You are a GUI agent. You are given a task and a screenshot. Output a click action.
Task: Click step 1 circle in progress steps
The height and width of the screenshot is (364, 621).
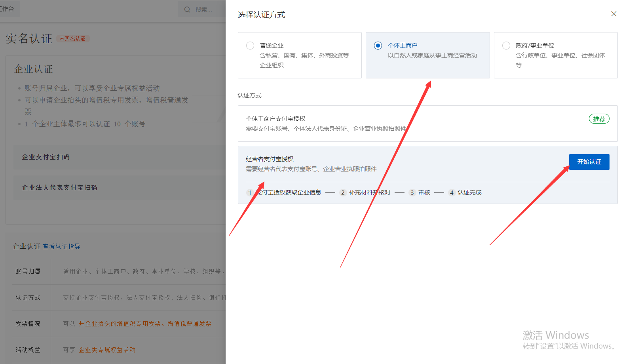pos(250,192)
